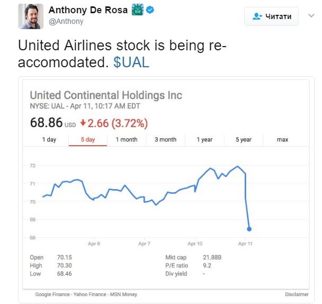Switch to the 1 month chart range

point(127,140)
